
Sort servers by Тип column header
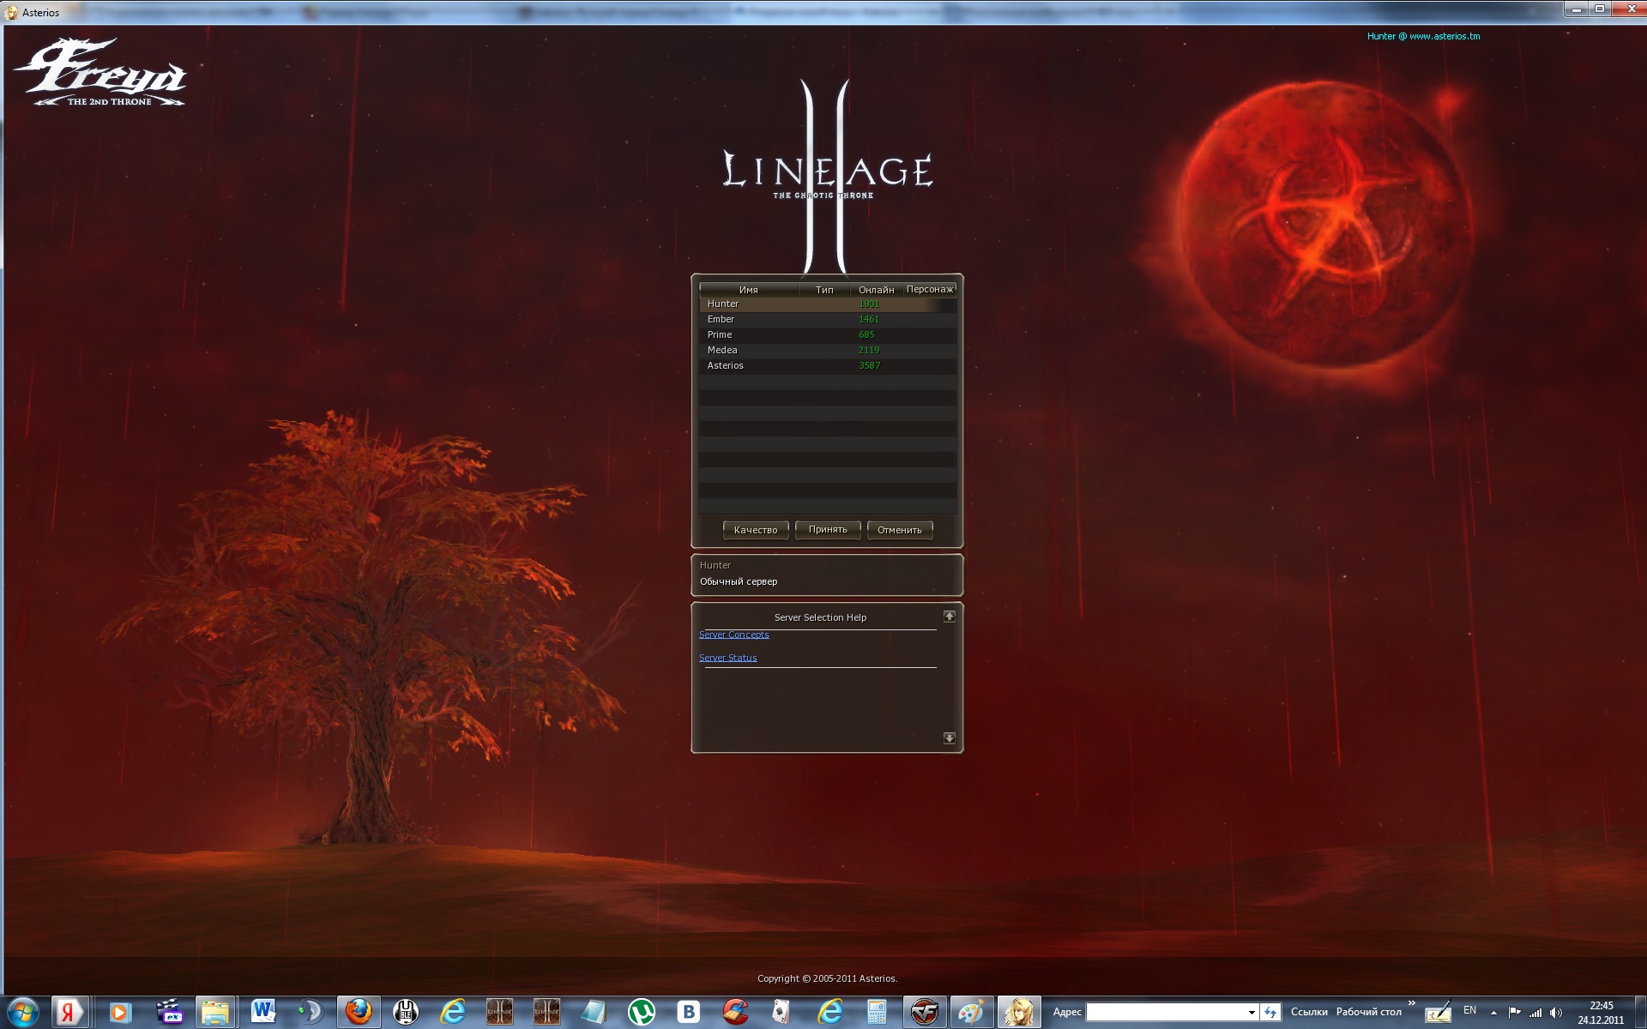point(824,290)
